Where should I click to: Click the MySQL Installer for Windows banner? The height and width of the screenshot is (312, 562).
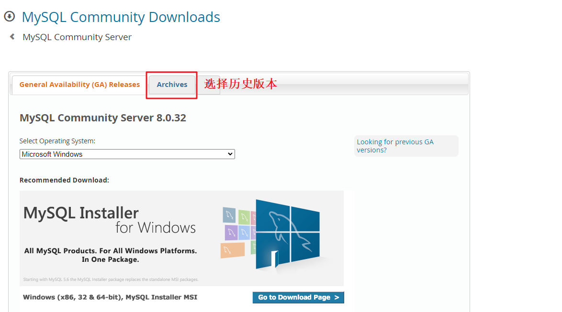click(181, 238)
